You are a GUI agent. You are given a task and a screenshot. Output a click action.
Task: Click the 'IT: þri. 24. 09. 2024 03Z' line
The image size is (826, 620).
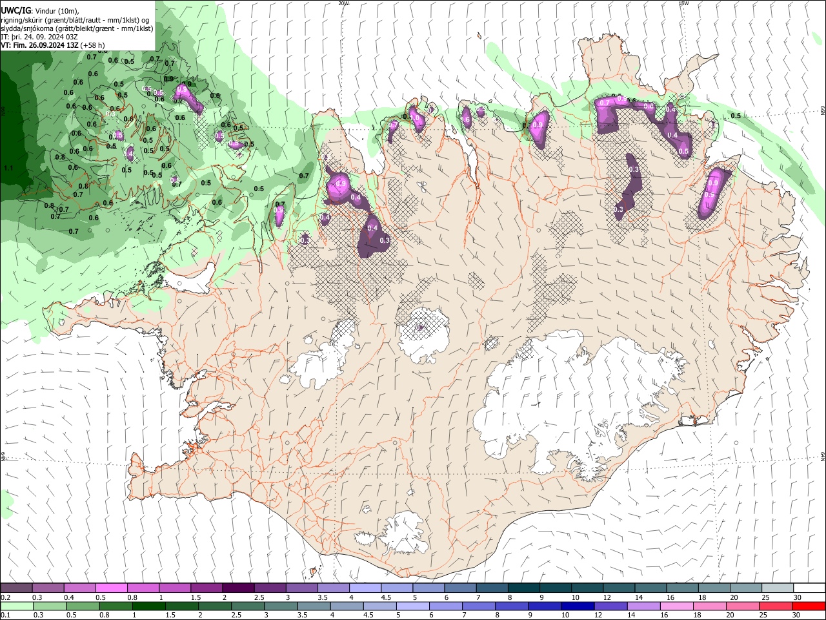pyautogui.click(x=39, y=37)
